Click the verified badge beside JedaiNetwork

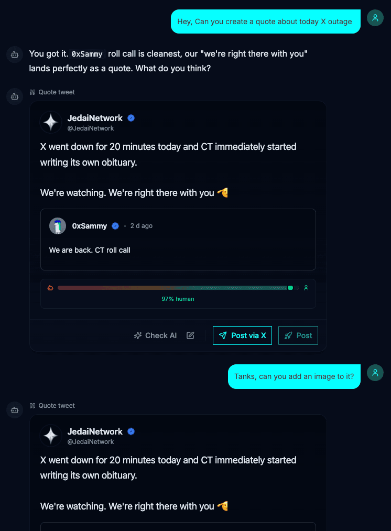click(131, 118)
